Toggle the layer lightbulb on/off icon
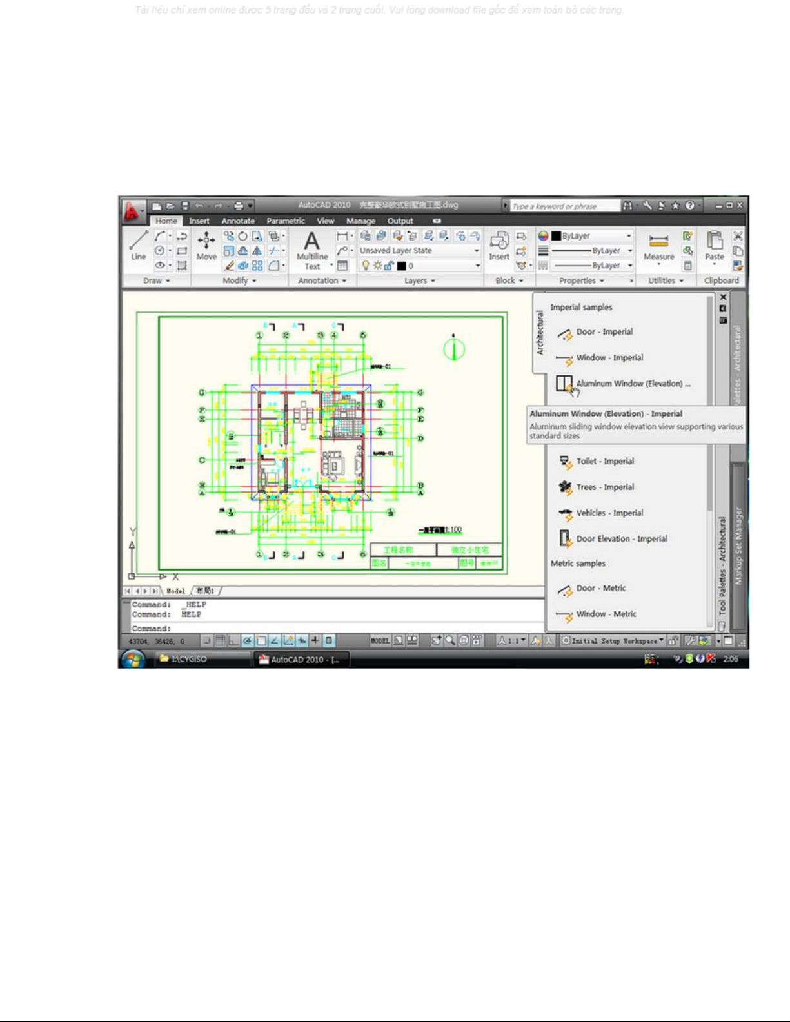Screen dimensions: 790x1022 (366, 266)
